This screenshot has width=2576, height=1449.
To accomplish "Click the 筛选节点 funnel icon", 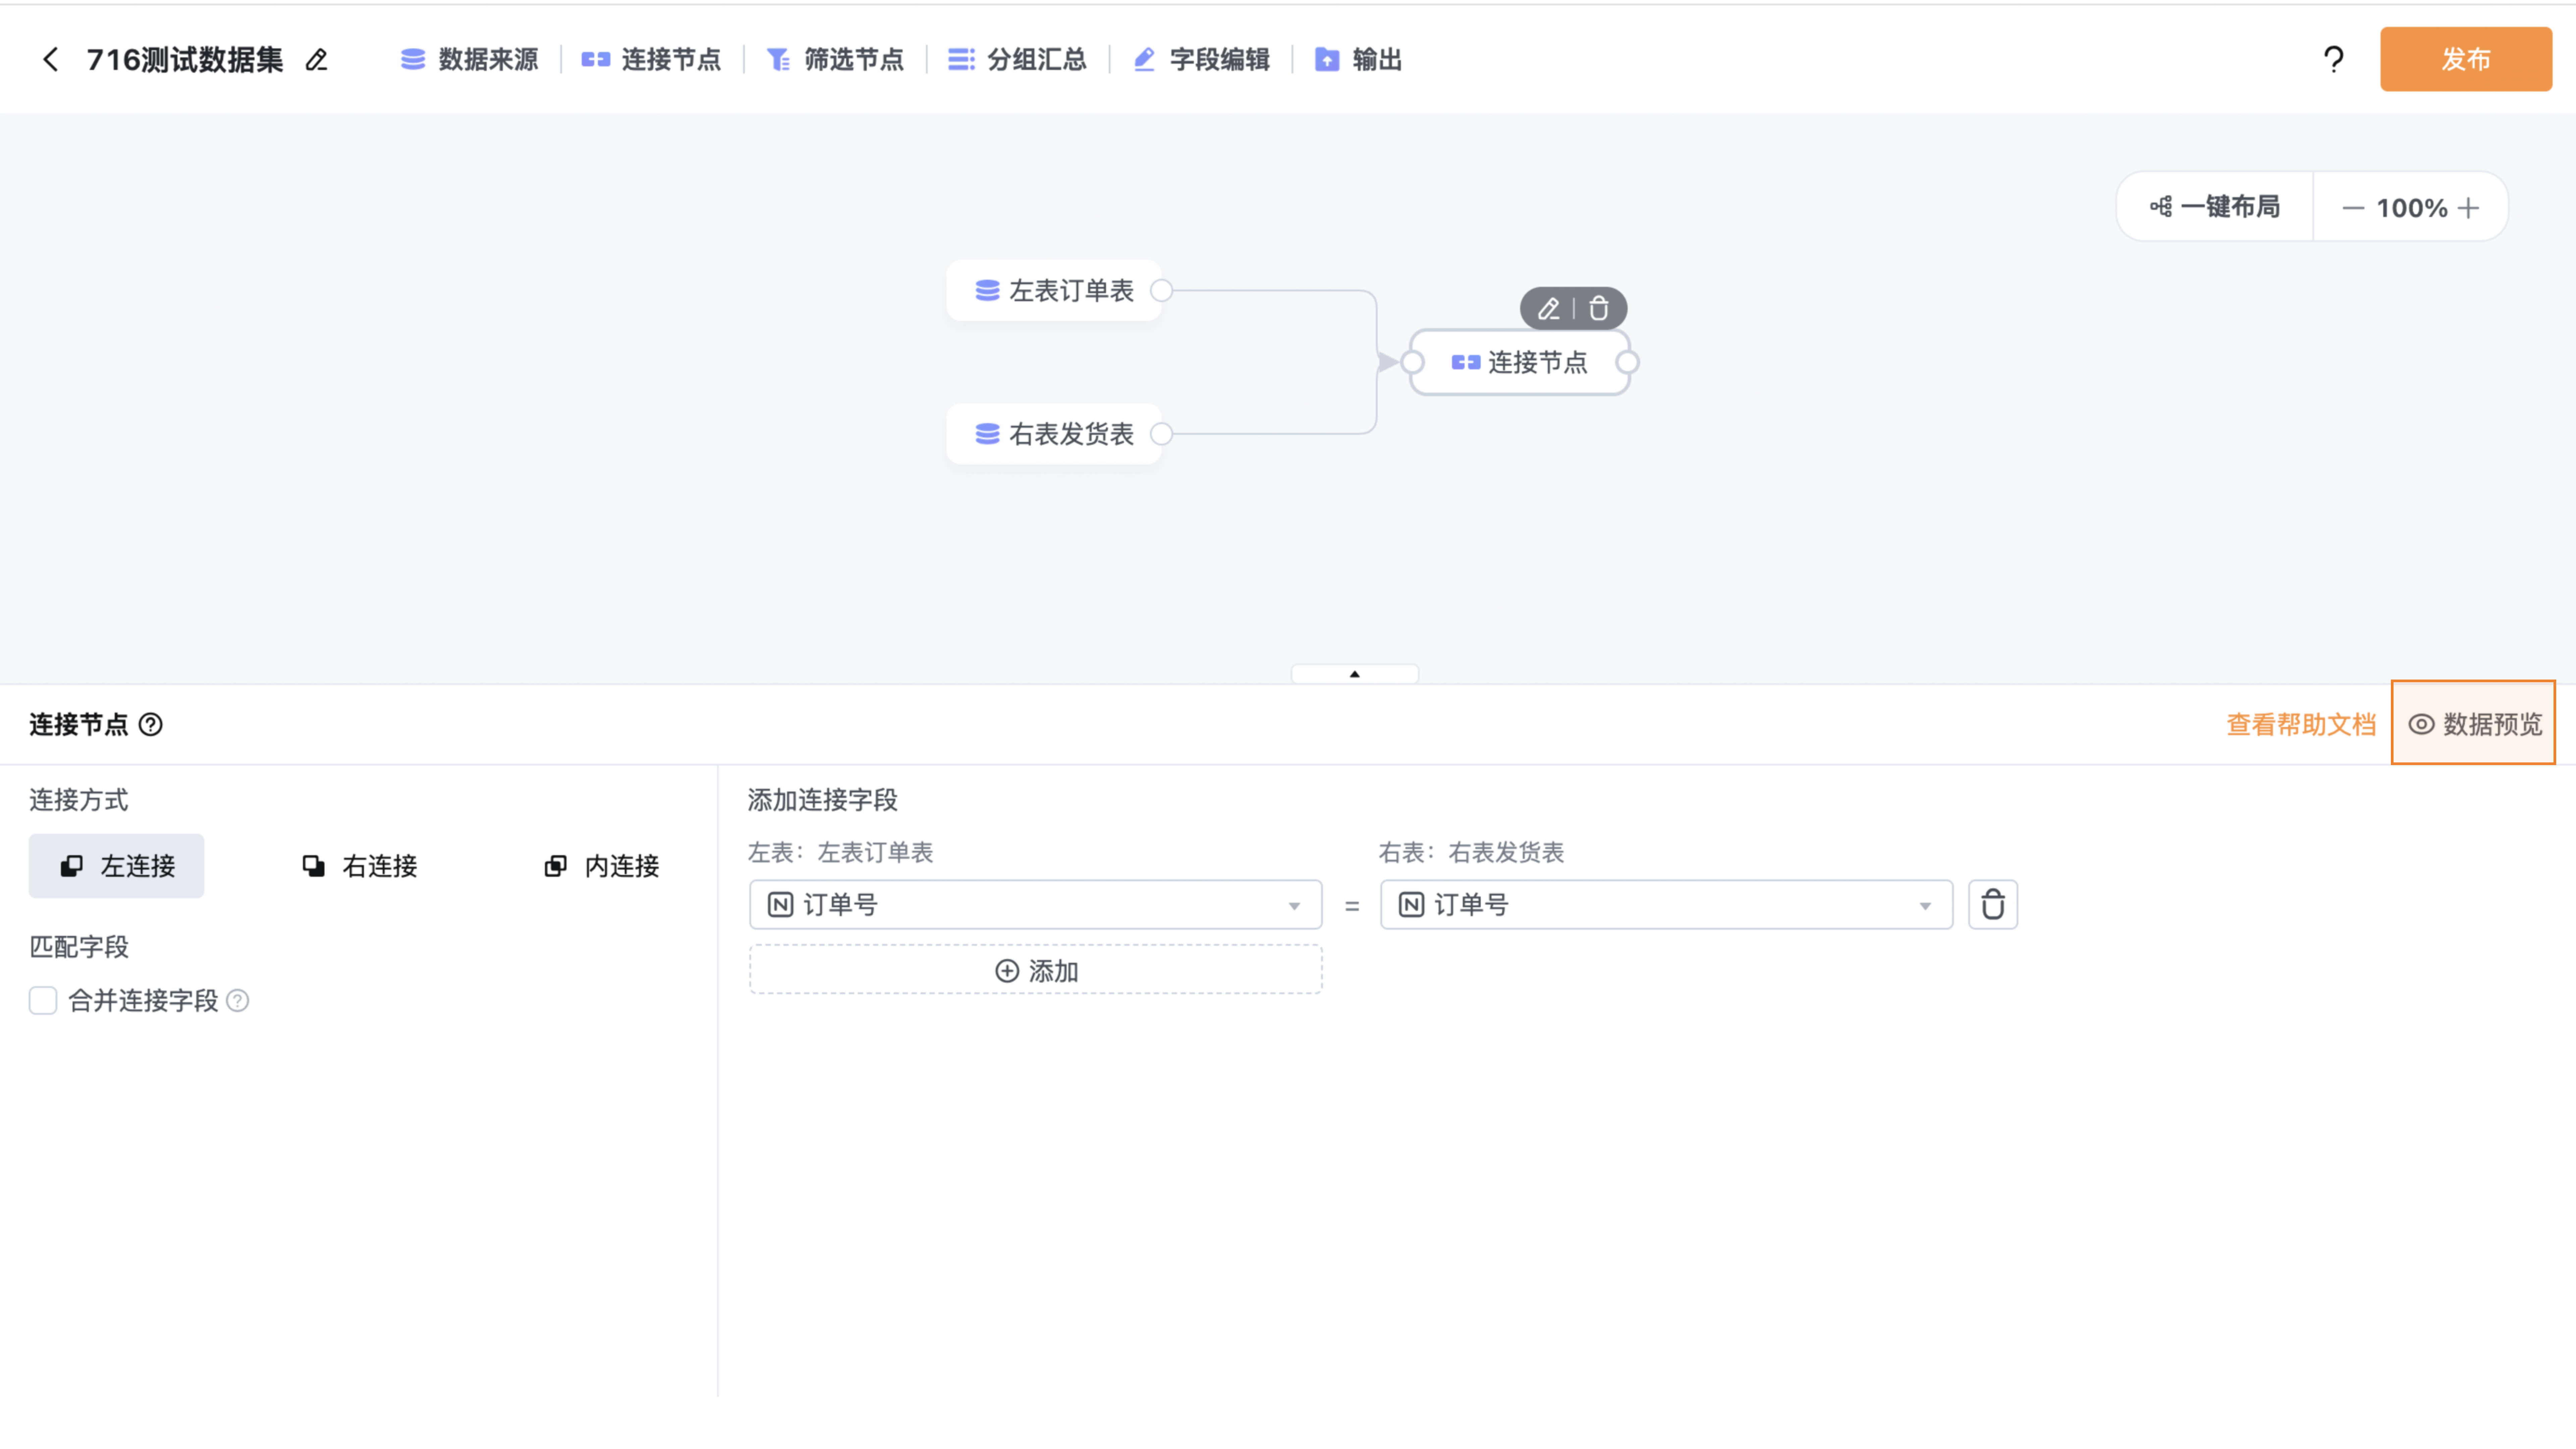I will 778,60.
